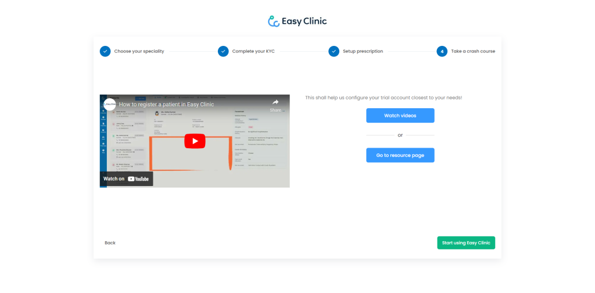Open the Go to resource page button
The width and height of the screenshot is (595, 293).
coord(400,155)
